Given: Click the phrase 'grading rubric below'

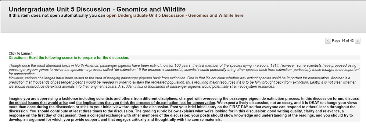Looking at the screenshot, I should point(163,115).
